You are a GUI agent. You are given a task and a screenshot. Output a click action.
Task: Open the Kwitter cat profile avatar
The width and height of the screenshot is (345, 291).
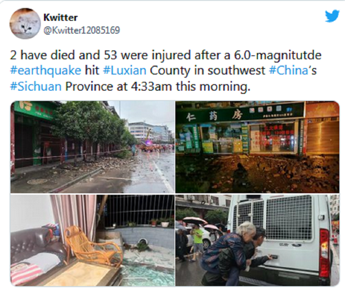click(25, 24)
